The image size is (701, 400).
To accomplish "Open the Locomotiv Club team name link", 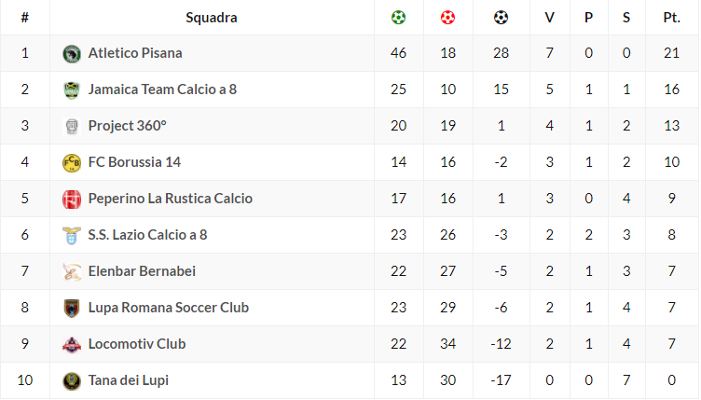I will coord(137,344).
